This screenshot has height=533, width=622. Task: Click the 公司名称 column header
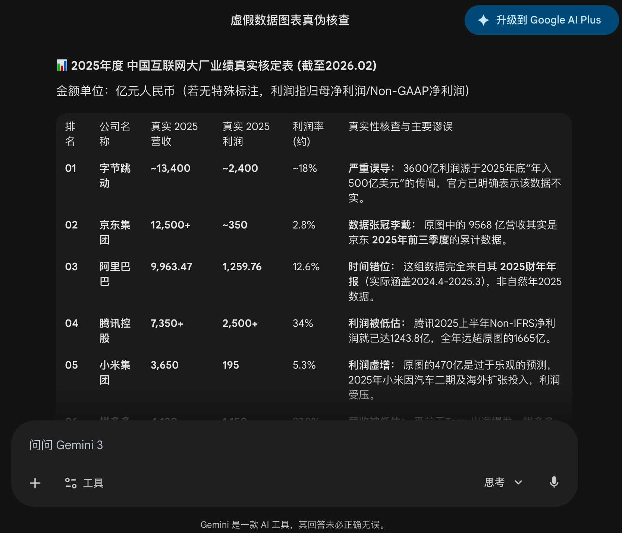point(115,134)
